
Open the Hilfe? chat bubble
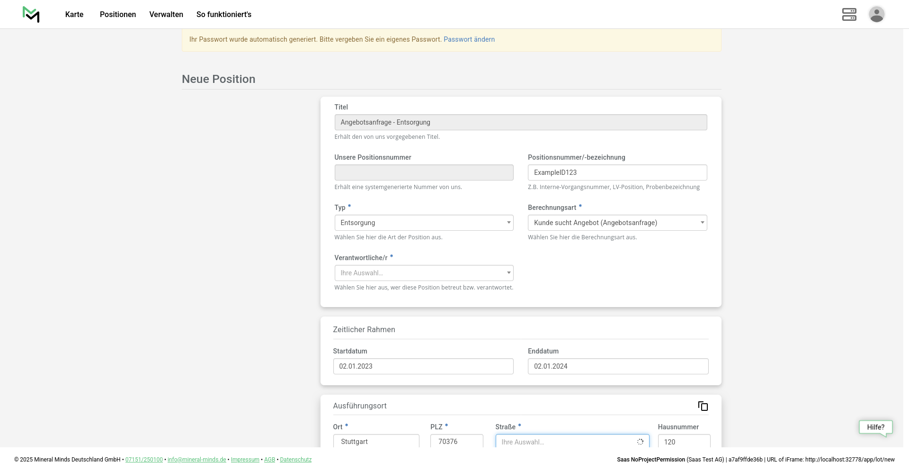coord(875,427)
